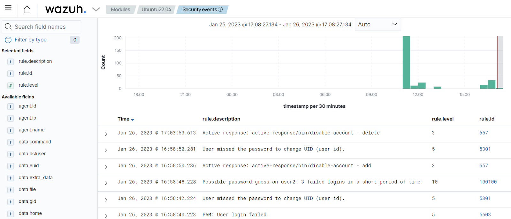
Task: Click the rule.description column header
Action: pos(221,119)
